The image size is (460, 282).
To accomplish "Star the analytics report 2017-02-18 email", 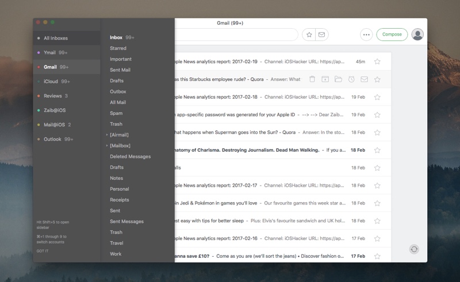I will (x=377, y=97).
